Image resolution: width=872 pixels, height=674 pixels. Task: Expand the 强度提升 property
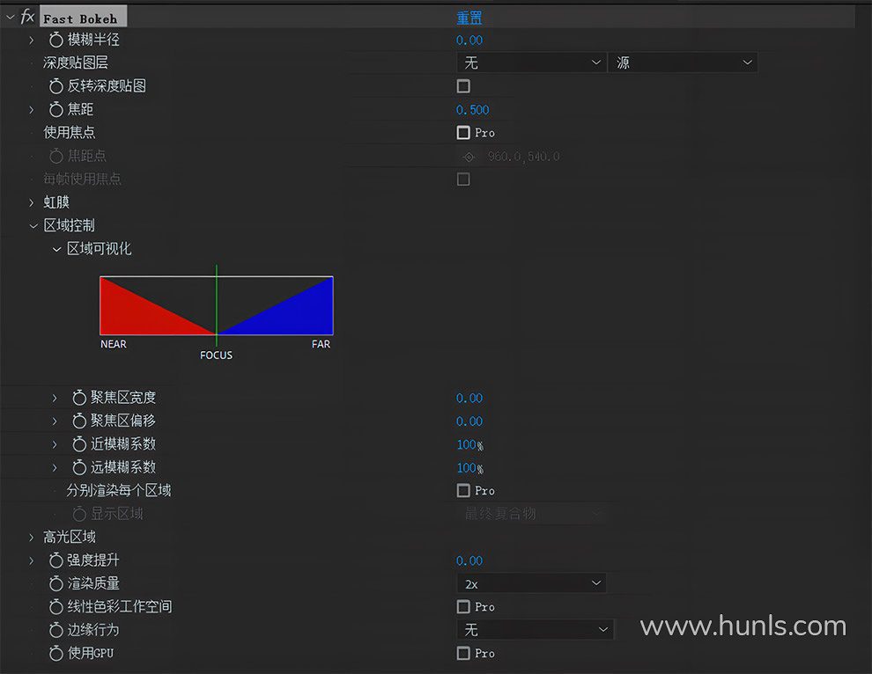31,560
